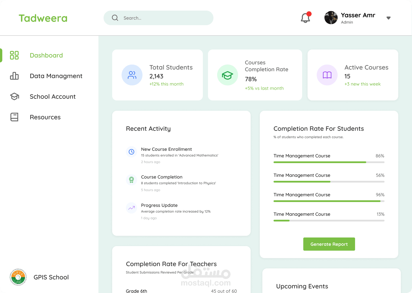Click the Generate Report button
The height and width of the screenshot is (293, 412).
(x=329, y=244)
